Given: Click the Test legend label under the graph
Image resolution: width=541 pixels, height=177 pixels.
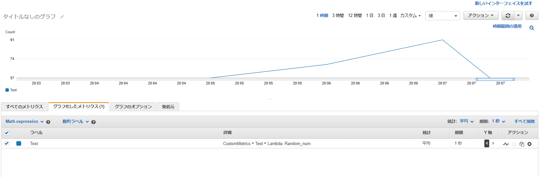Looking at the screenshot, I should (13, 90).
